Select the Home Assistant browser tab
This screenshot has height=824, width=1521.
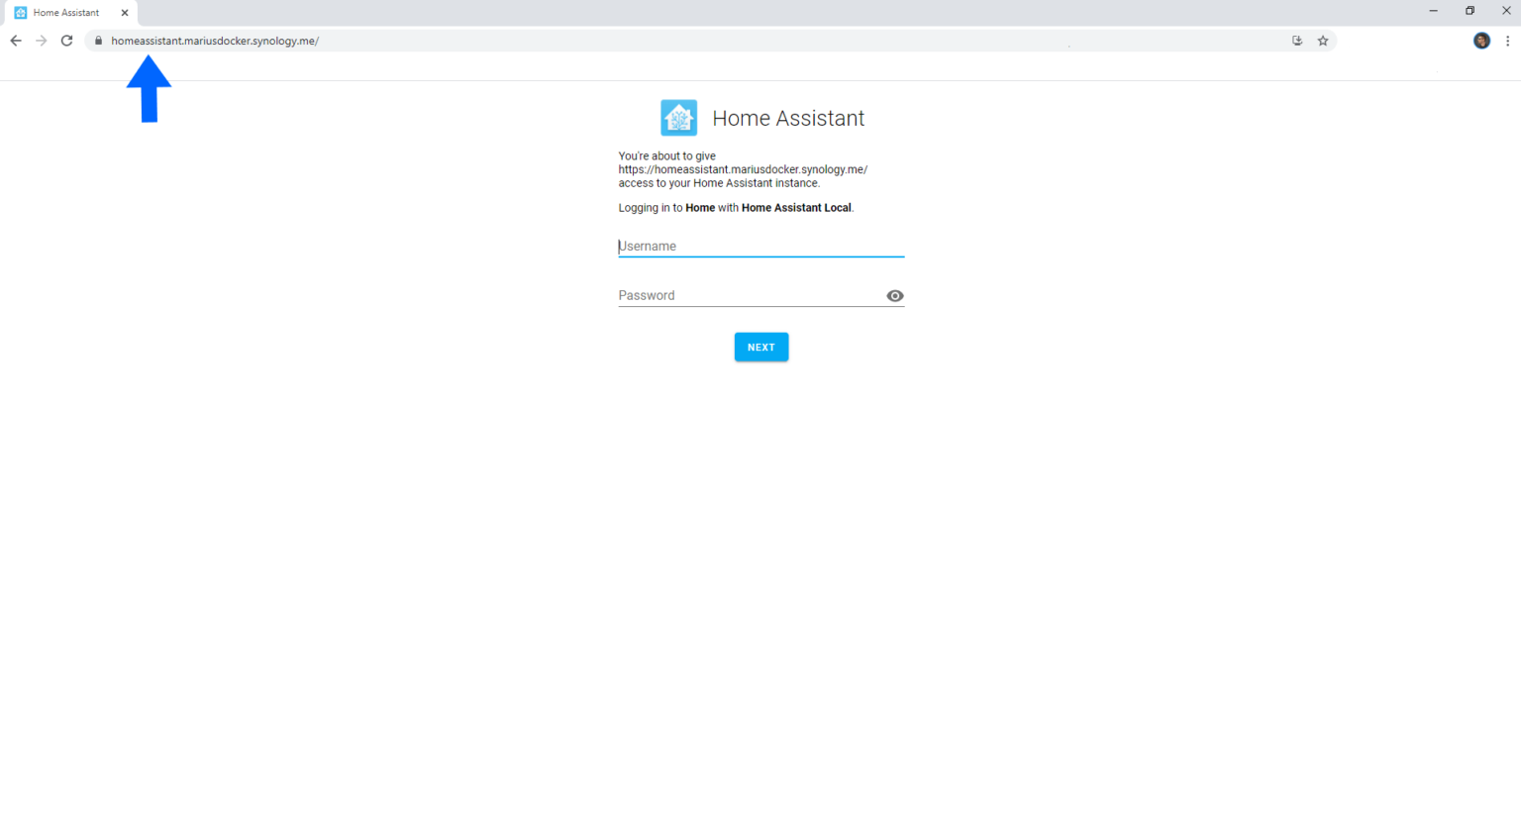[66, 13]
